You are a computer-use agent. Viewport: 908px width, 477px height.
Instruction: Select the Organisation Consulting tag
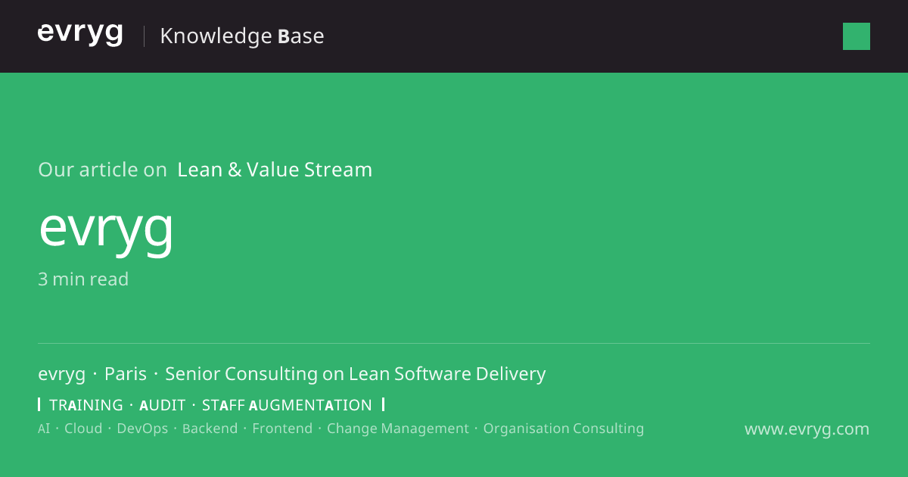[x=564, y=429]
